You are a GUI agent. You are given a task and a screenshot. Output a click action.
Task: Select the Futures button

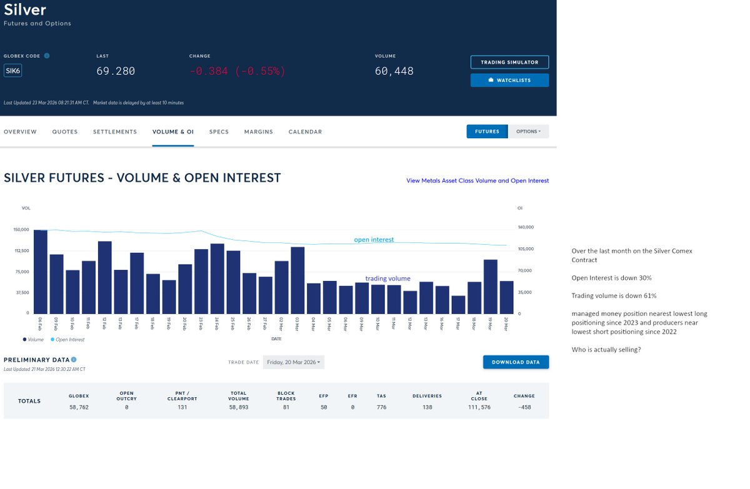(487, 131)
